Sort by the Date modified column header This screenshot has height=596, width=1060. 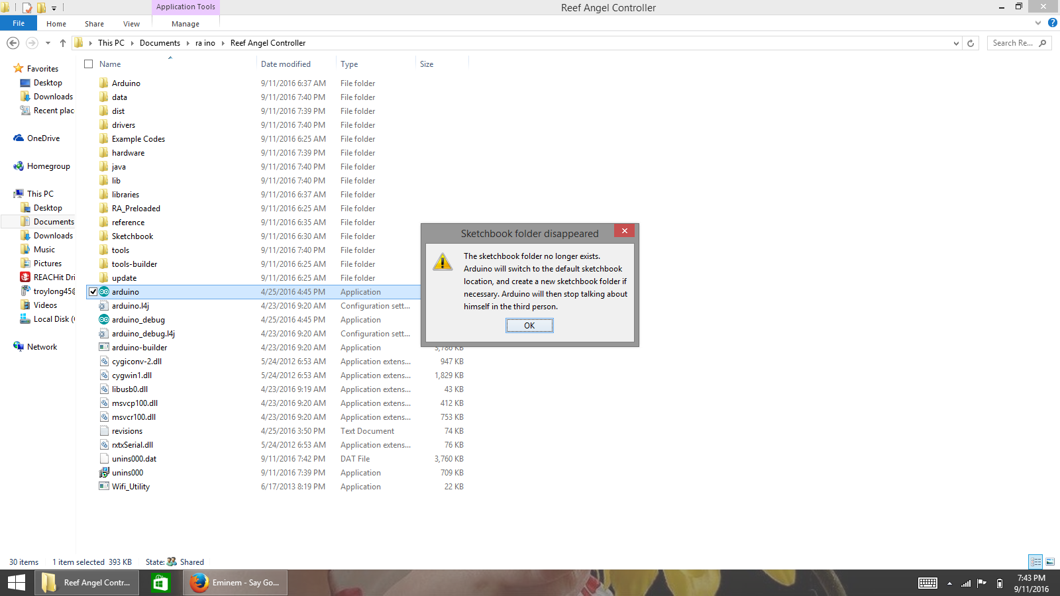click(286, 64)
